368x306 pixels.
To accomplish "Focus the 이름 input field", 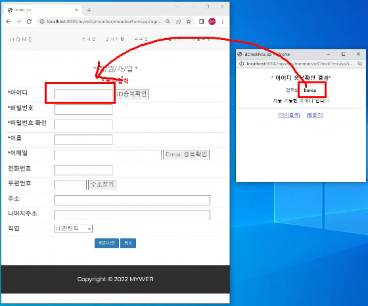I will click(83, 140).
